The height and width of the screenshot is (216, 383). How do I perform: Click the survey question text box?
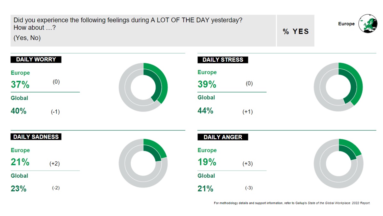coord(143,30)
